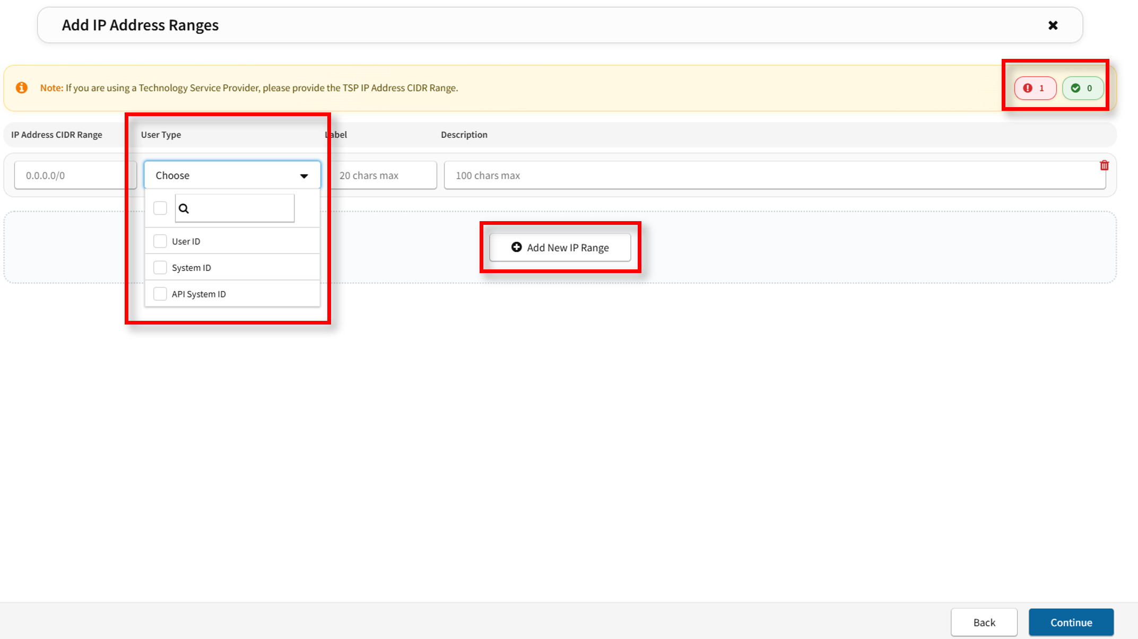Open the User Type Choose dropdown
The width and height of the screenshot is (1138, 639).
232,175
